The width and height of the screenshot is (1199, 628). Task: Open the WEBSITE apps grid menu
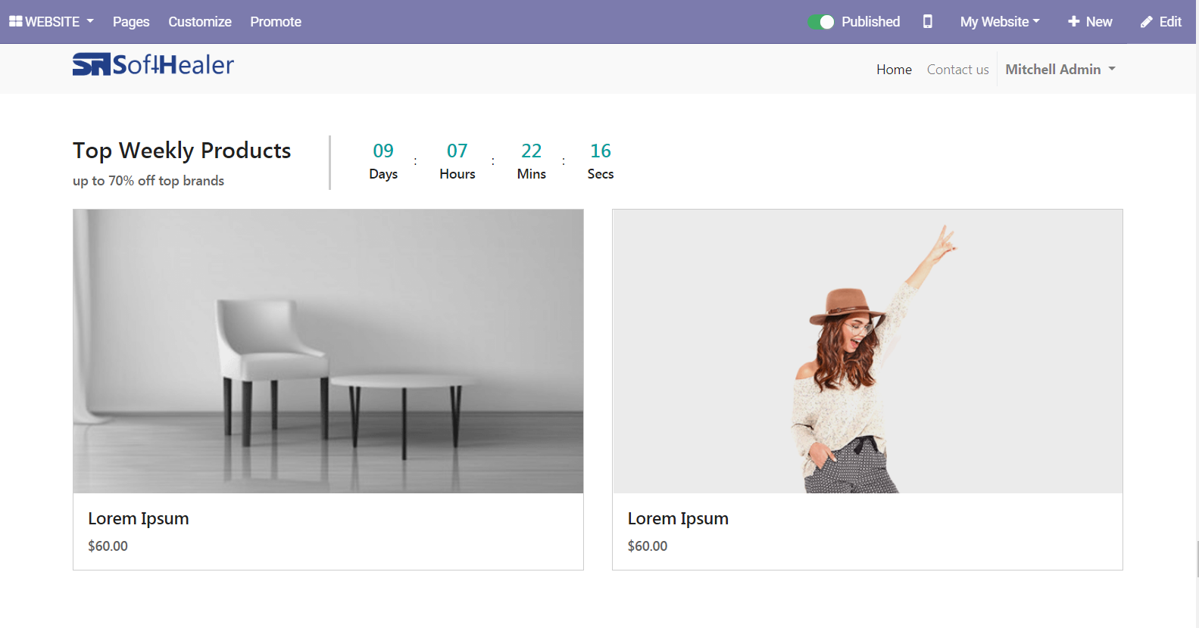click(x=52, y=22)
